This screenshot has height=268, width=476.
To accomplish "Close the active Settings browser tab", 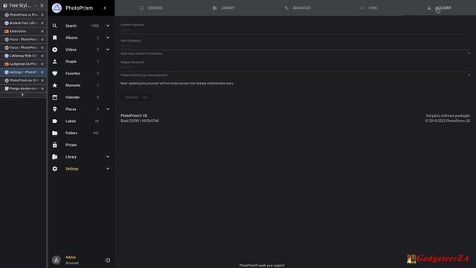I will [42, 72].
